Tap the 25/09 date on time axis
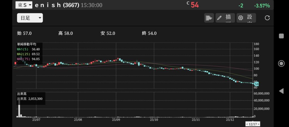Screen dimensions: 289x127 pos(116,120)
